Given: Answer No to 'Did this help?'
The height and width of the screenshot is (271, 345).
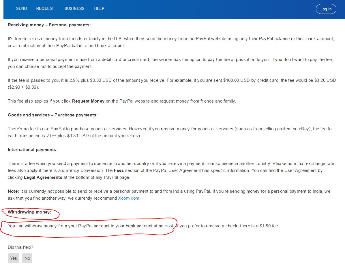Looking at the screenshot, I should tap(27, 258).
